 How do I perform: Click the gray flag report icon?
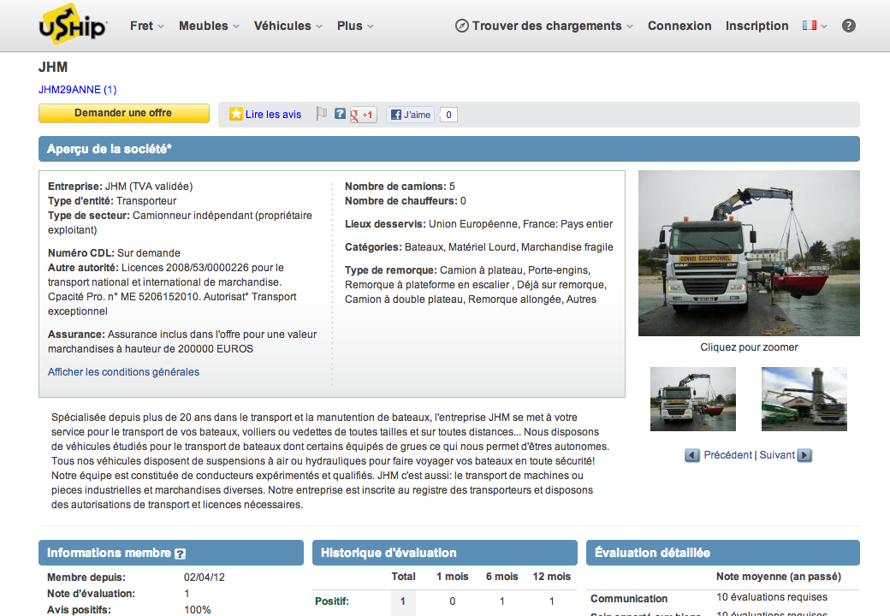tap(322, 114)
